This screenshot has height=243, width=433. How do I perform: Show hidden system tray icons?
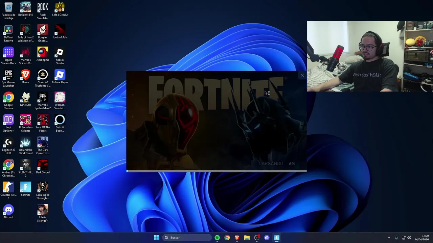[389, 238]
